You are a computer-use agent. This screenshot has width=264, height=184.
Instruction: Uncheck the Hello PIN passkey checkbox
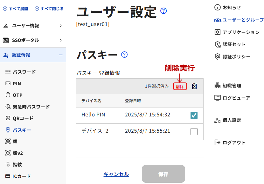click(194, 115)
